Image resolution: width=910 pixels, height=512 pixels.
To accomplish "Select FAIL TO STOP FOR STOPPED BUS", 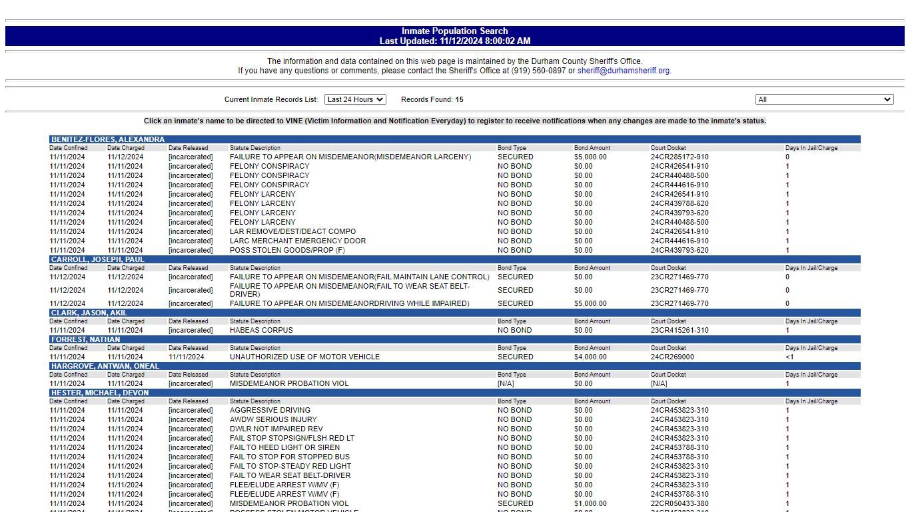I will (290, 457).
